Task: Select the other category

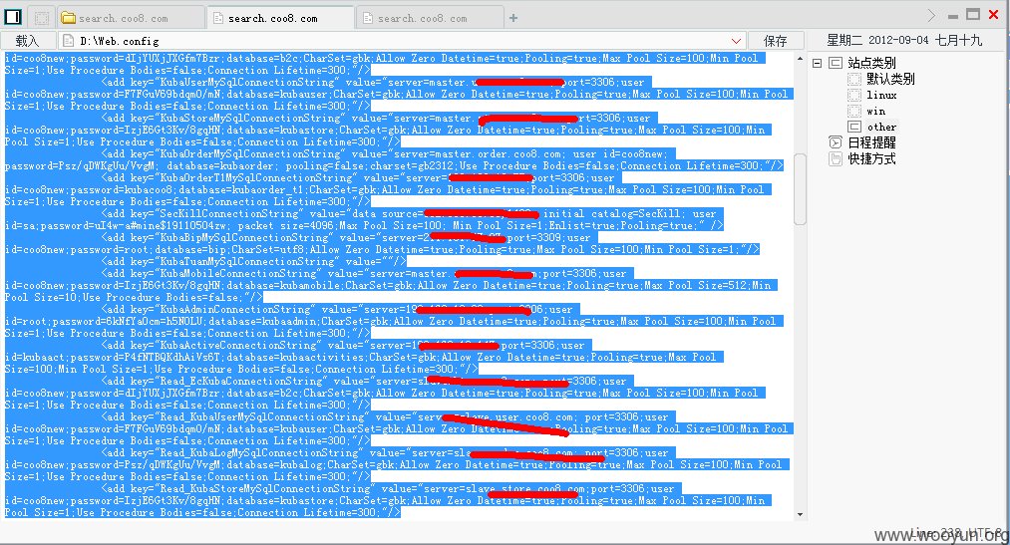Action: click(881, 127)
